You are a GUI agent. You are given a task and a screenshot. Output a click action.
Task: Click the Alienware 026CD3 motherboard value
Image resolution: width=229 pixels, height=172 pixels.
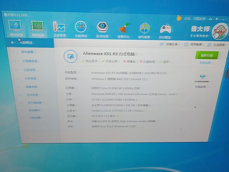coord(134,94)
